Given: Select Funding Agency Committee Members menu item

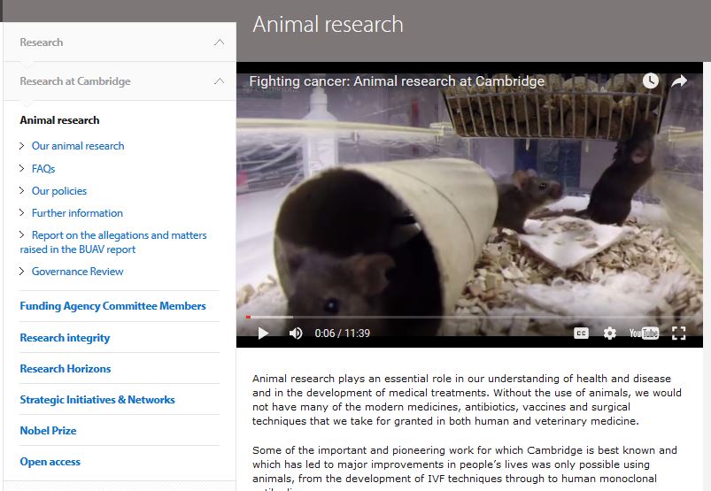Looking at the screenshot, I should click(112, 306).
